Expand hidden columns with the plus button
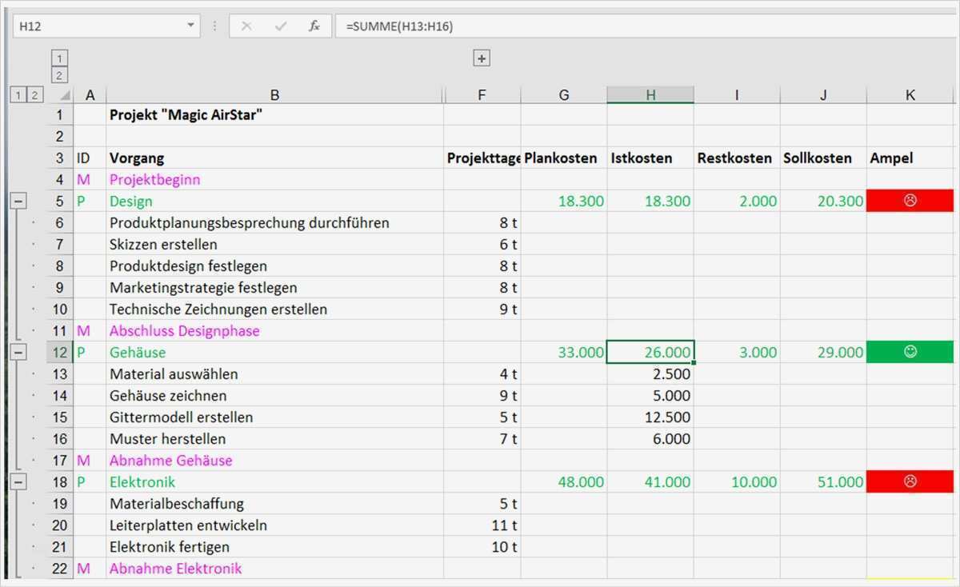The height and width of the screenshot is (587, 960). (x=481, y=58)
